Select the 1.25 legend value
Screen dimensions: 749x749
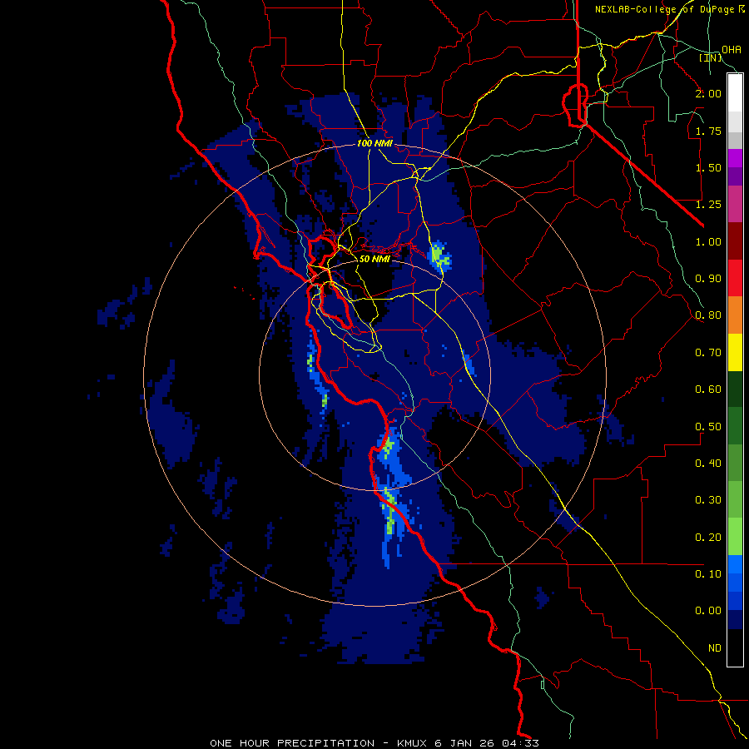(x=708, y=205)
